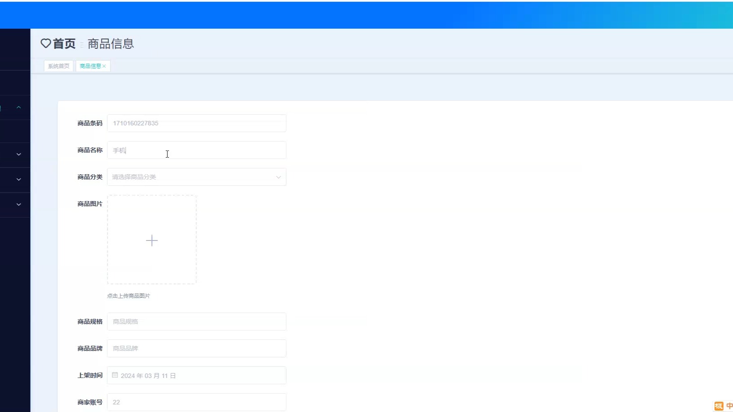Expand the third sidebar menu chevron

tap(19, 179)
